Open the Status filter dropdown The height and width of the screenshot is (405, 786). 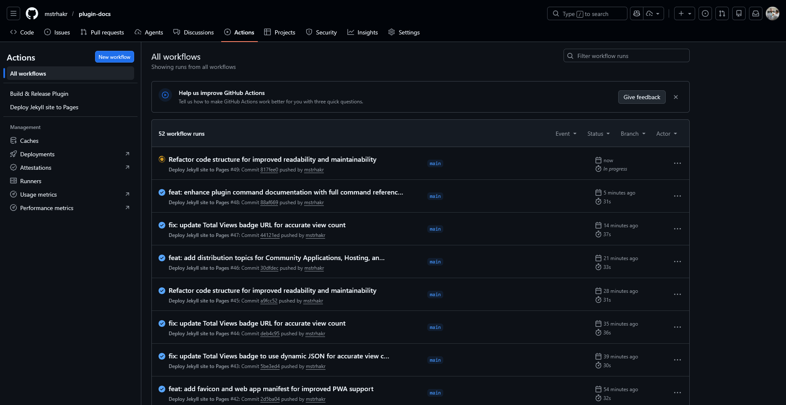click(x=598, y=134)
